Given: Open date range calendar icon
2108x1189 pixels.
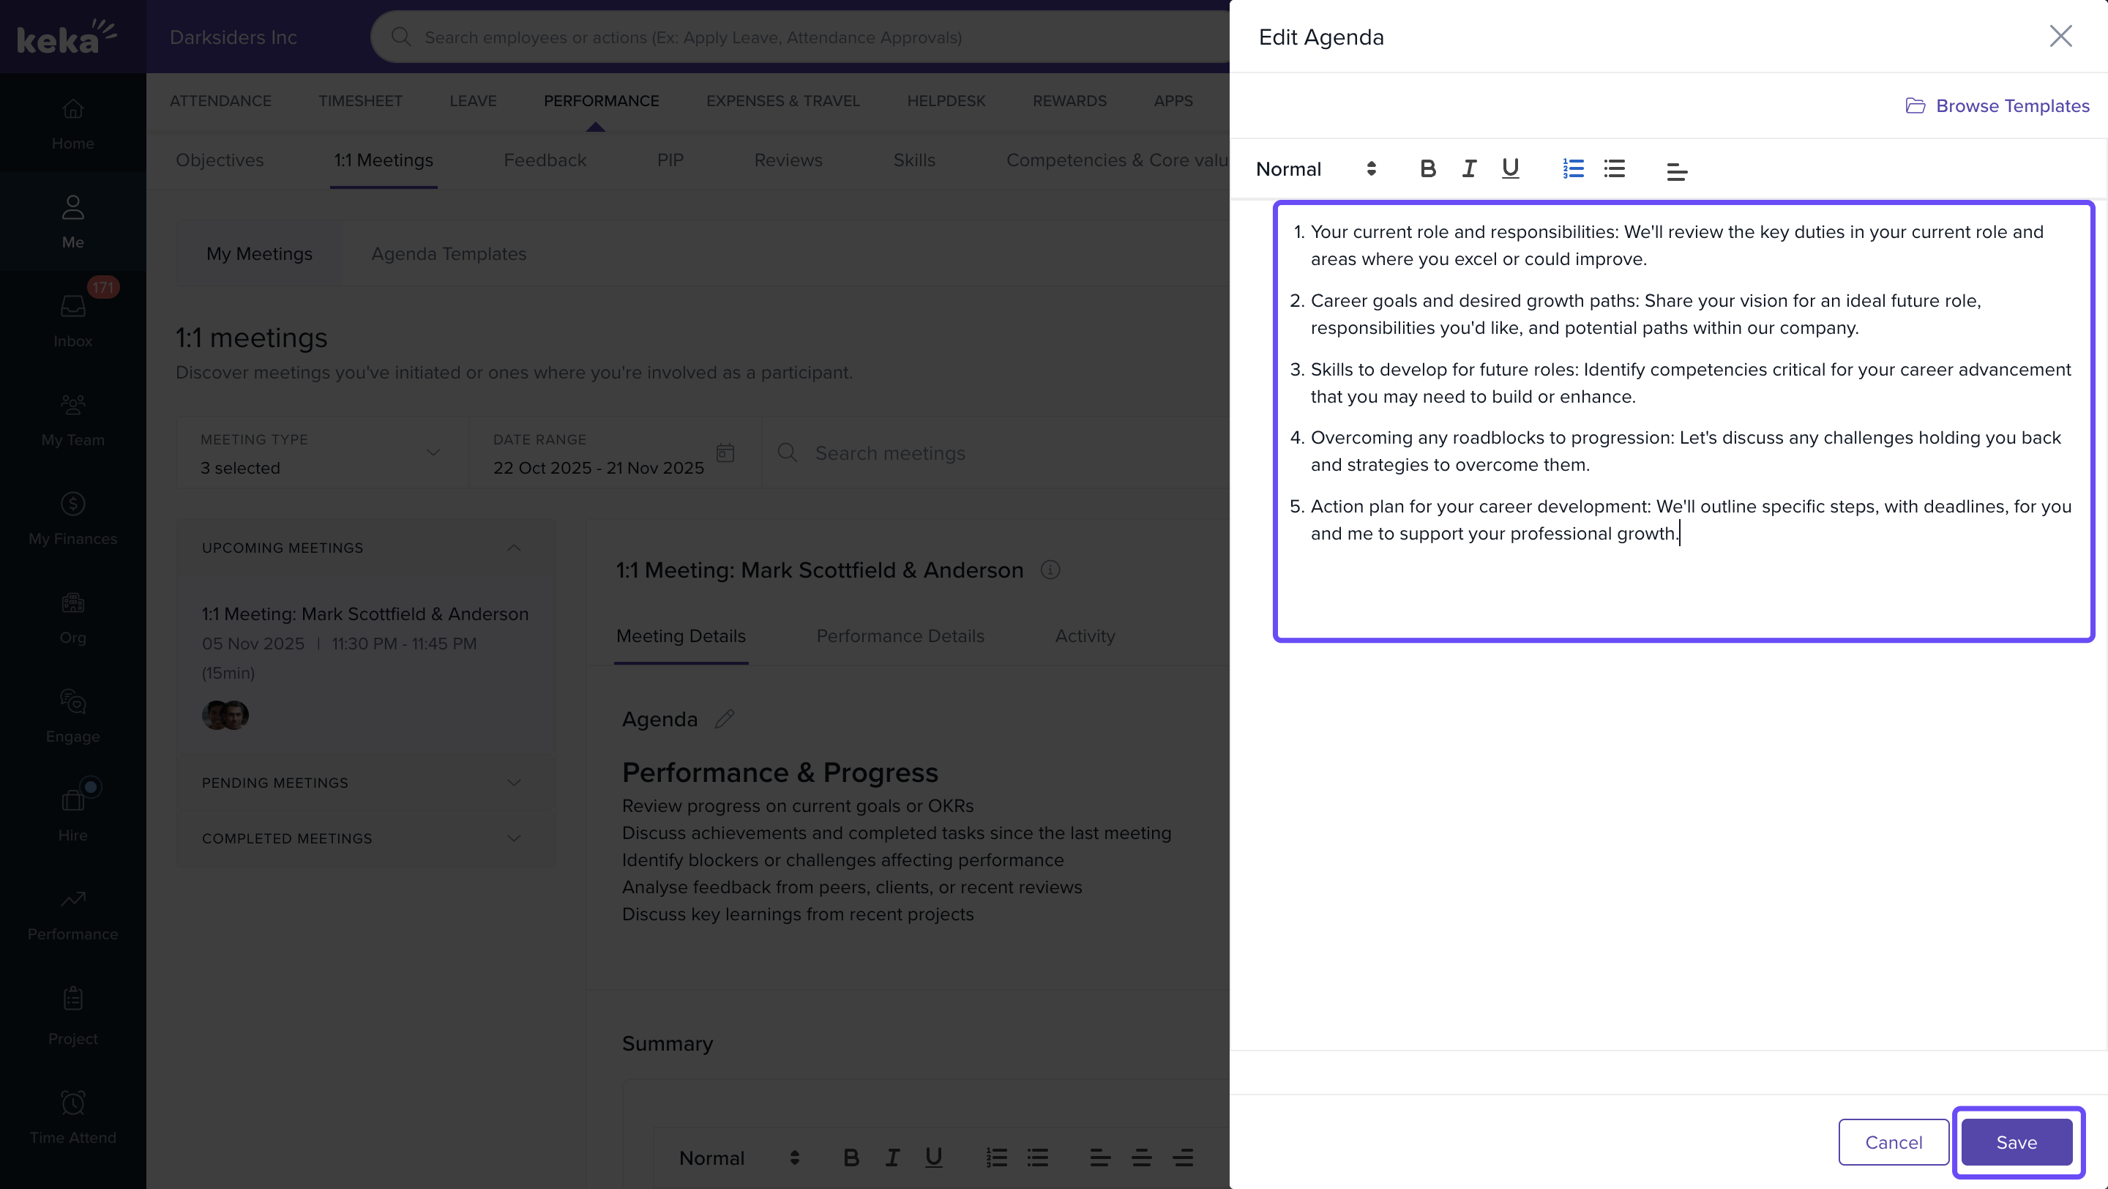Looking at the screenshot, I should 725,452.
